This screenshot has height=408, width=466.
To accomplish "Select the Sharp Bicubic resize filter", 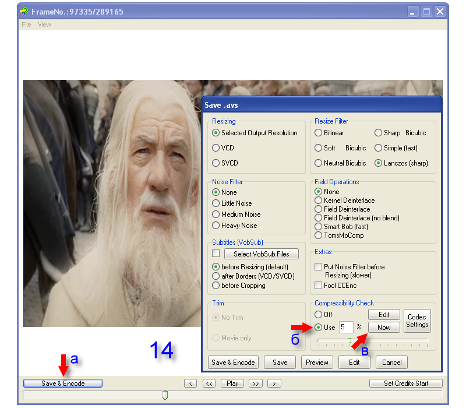I will (x=400, y=133).
